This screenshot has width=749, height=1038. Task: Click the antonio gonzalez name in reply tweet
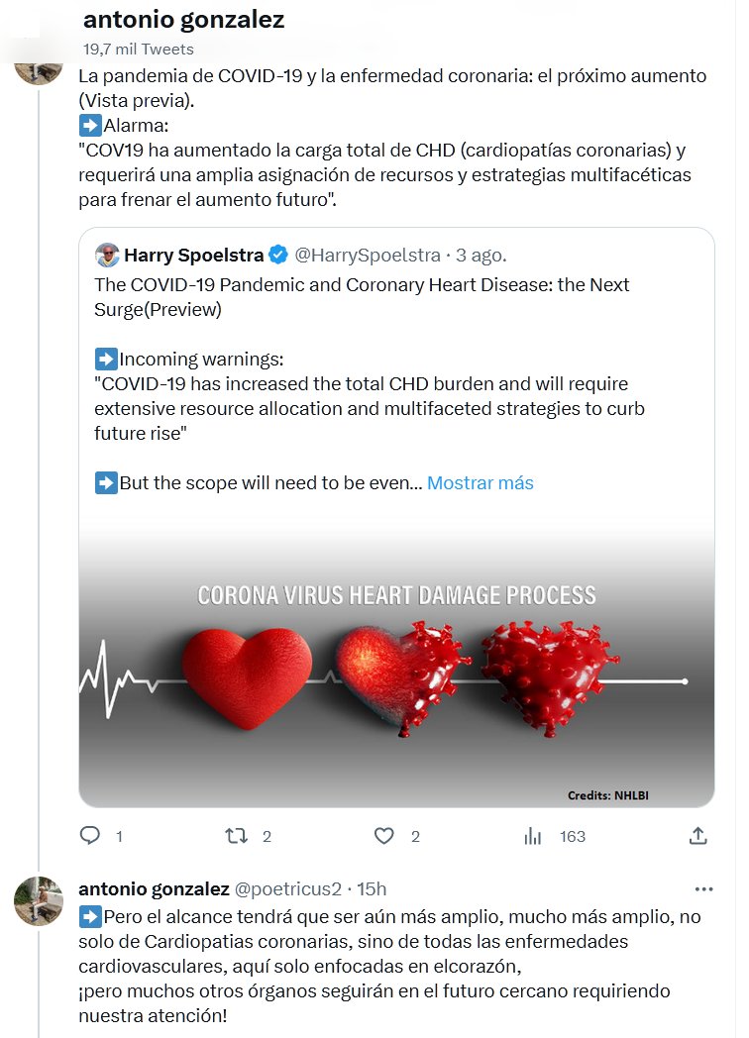click(x=154, y=888)
